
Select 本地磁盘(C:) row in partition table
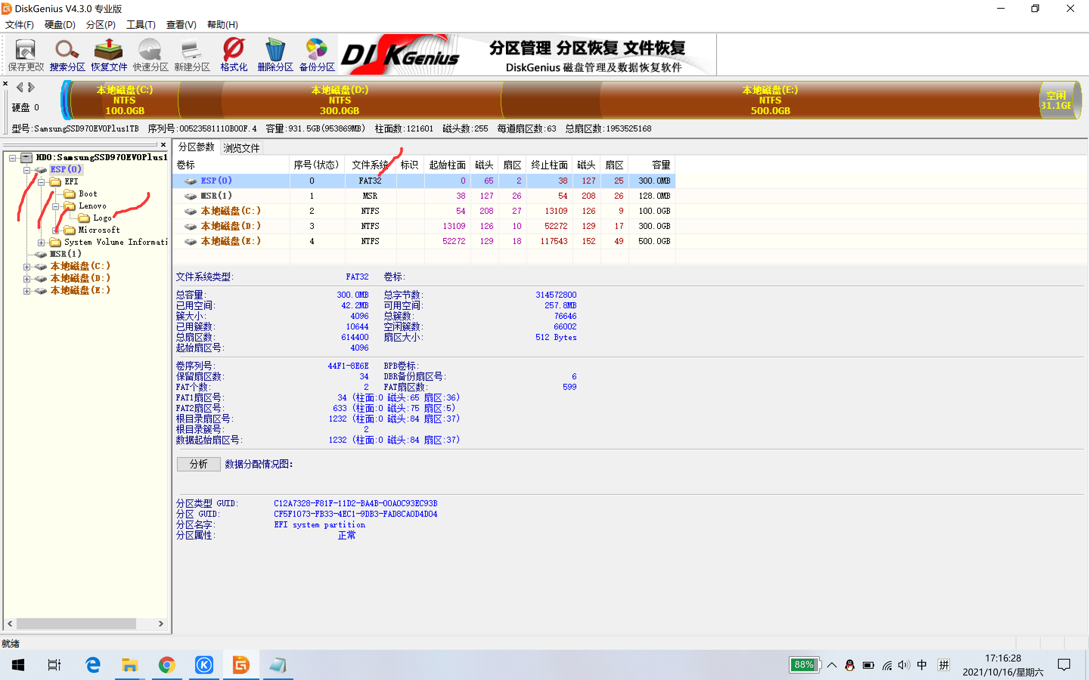[x=423, y=211]
